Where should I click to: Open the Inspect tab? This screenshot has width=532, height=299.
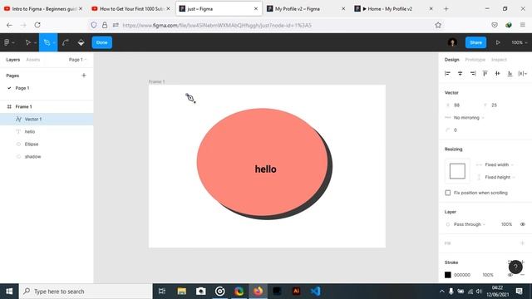click(499, 60)
